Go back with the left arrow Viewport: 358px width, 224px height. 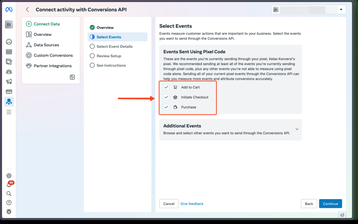click(x=28, y=10)
